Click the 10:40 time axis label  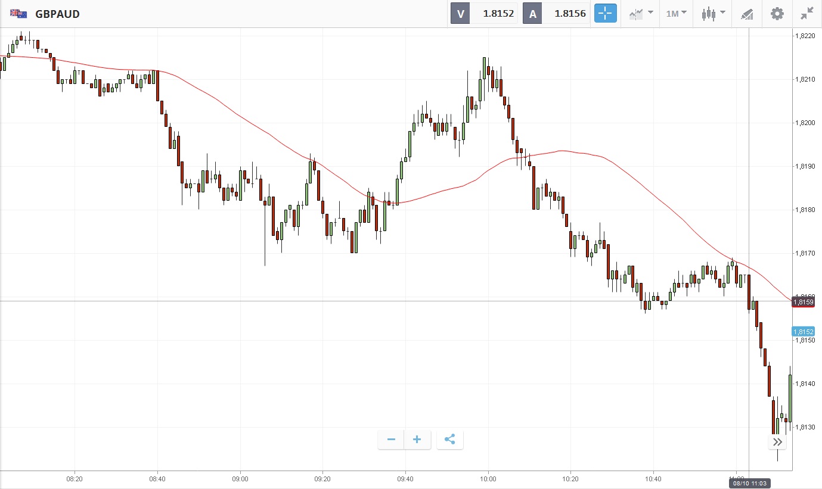tap(653, 478)
